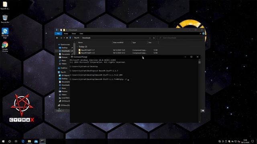Click the File Explorer taskbar icon
This screenshot has height=144, width=257.
tap(29, 141)
